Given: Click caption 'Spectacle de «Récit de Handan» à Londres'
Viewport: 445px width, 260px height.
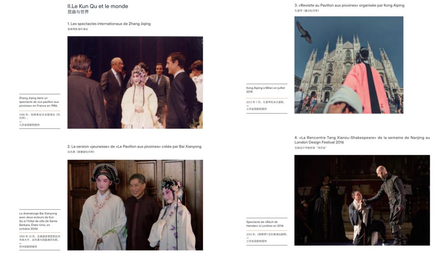Looking at the screenshot, I should (265, 224).
